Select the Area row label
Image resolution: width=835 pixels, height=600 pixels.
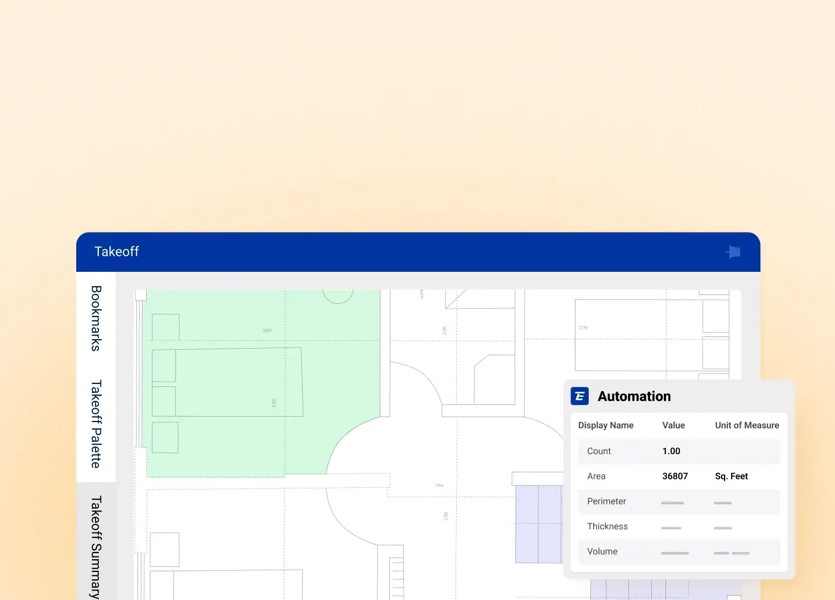click(596, 476)
